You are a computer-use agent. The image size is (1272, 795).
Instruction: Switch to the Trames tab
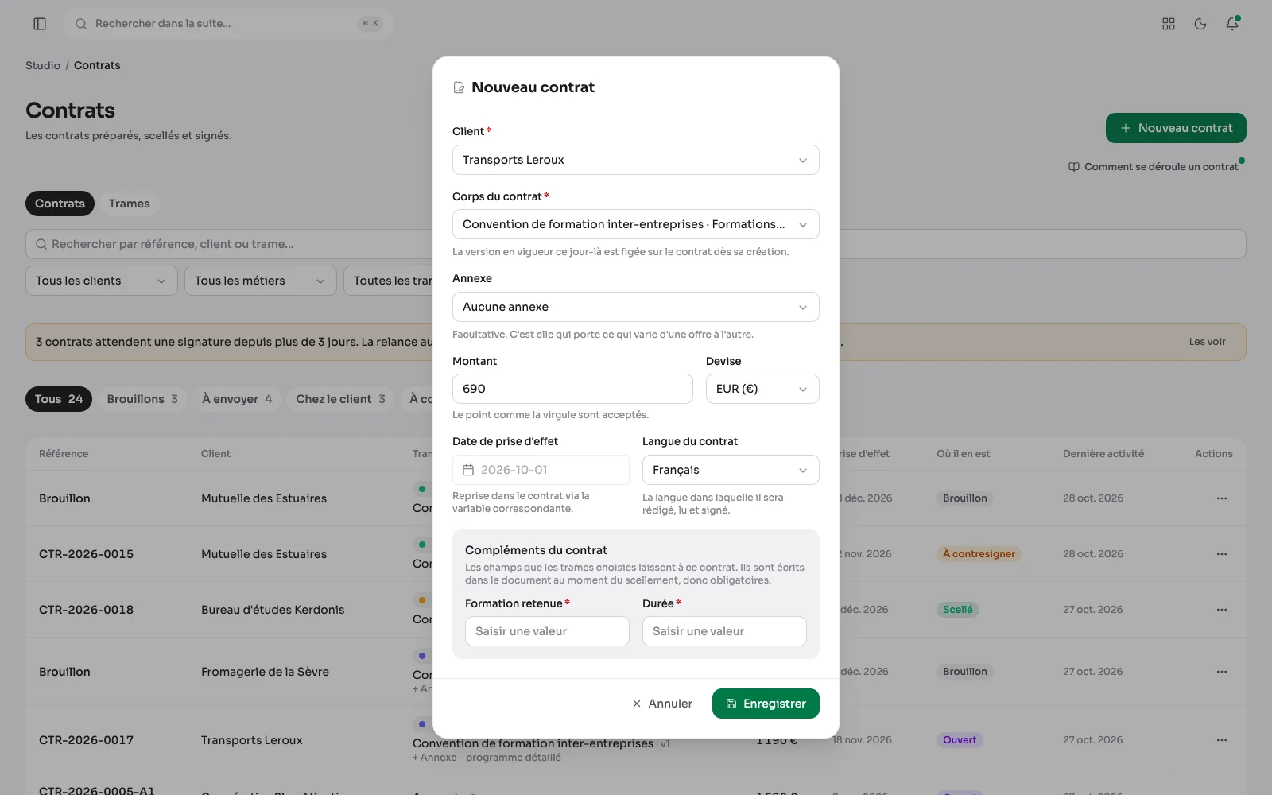pos(130,204)
